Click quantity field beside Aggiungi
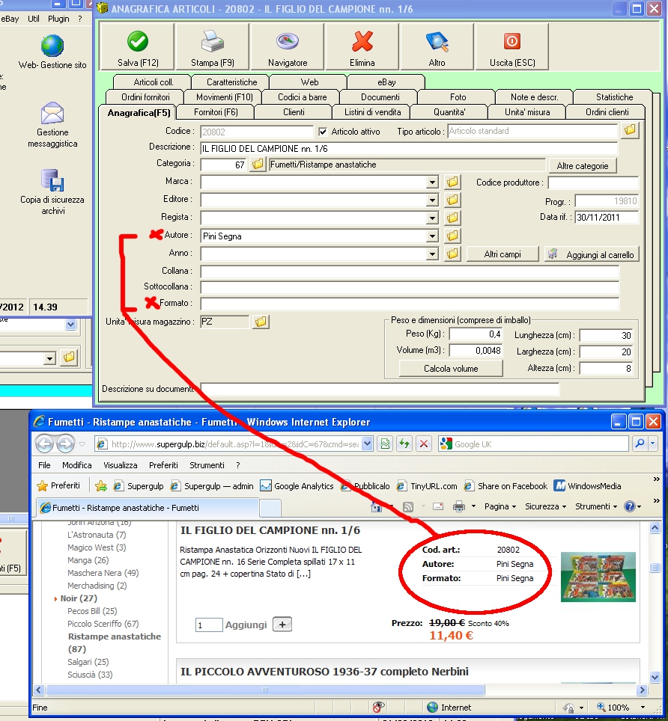 point(208,625)
